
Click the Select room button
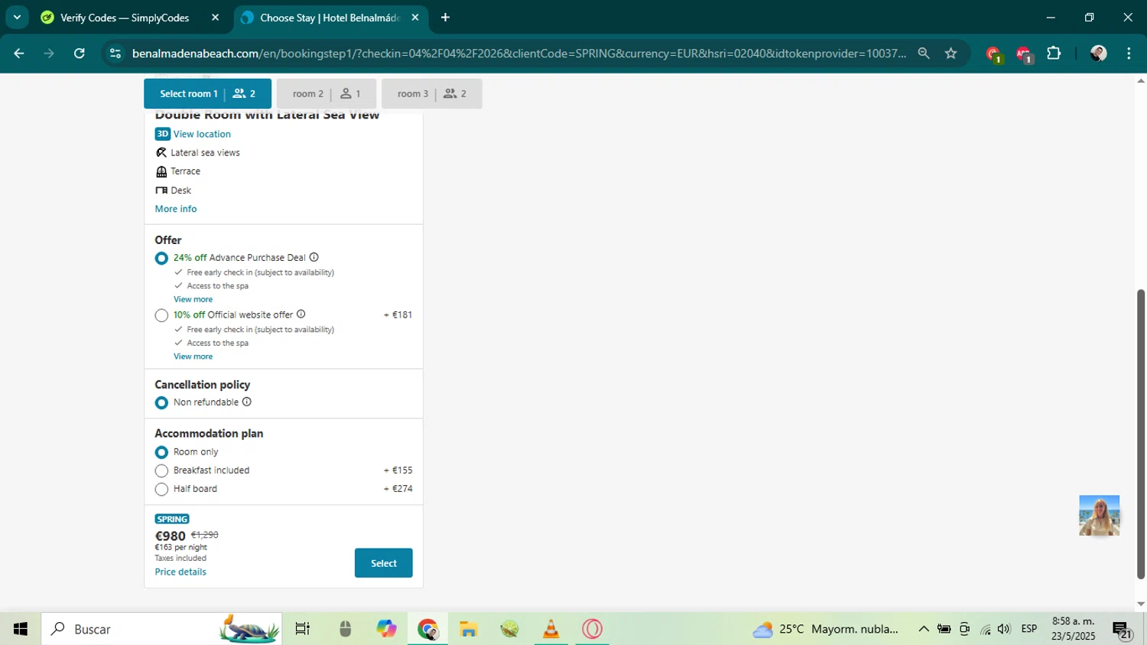pyautogui.click(x=384, y=563)
